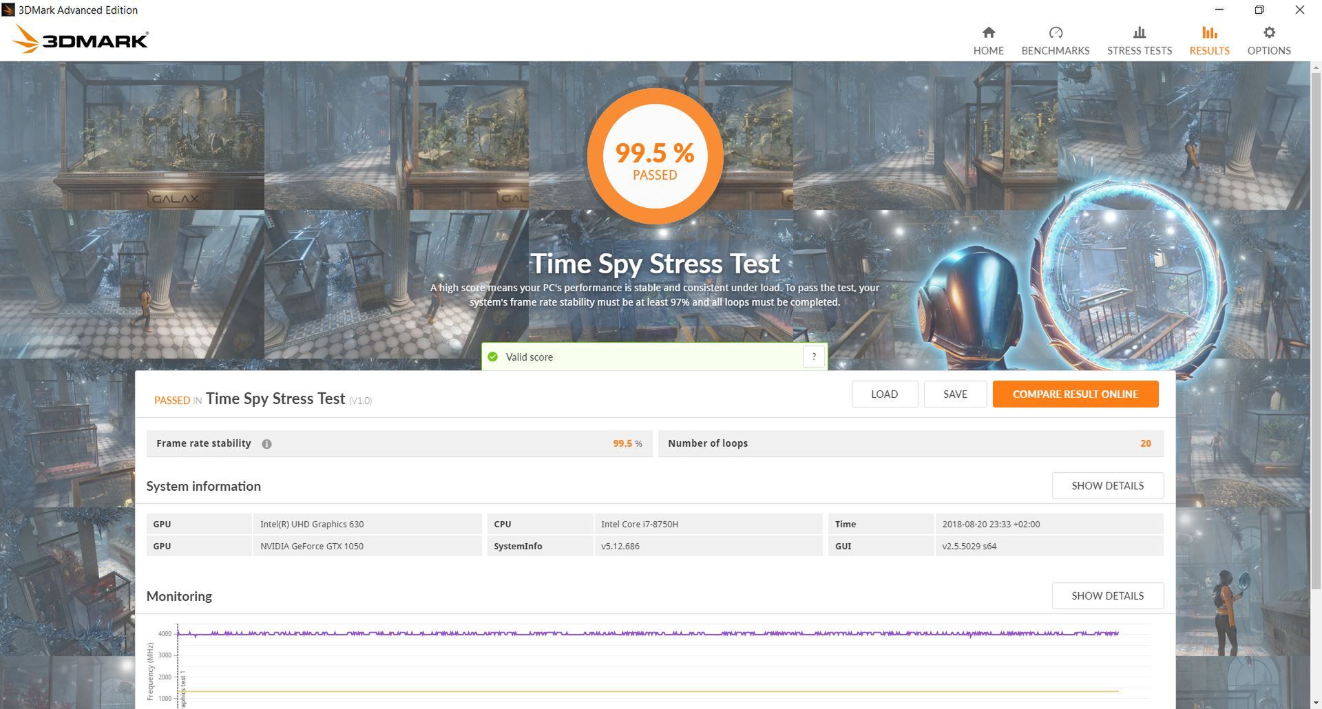Save the stress test result
The width and height of the screenshot is (1322, 709).
955,394
